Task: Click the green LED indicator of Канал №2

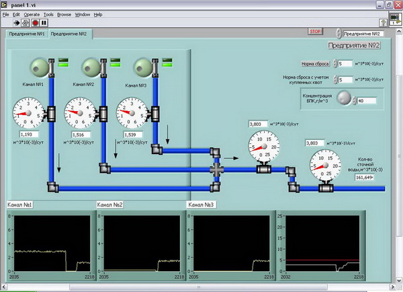Action: point(116,65)
